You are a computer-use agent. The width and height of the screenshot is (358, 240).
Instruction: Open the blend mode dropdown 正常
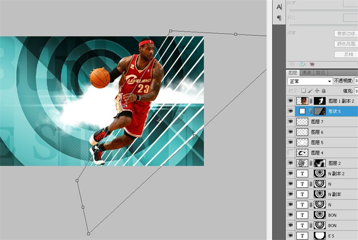point(309,81)
